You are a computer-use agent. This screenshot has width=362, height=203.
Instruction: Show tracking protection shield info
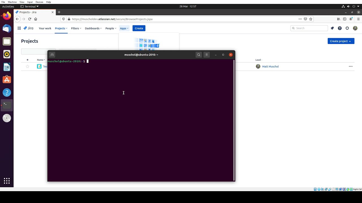[64, 19]
